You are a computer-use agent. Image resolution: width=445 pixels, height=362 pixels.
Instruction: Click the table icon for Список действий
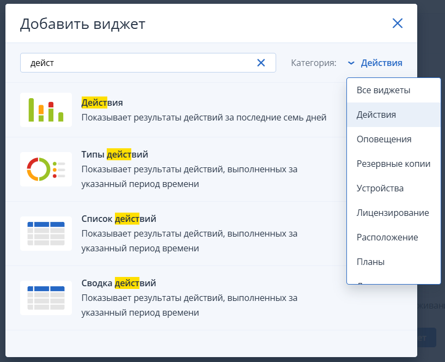point(46,233)
